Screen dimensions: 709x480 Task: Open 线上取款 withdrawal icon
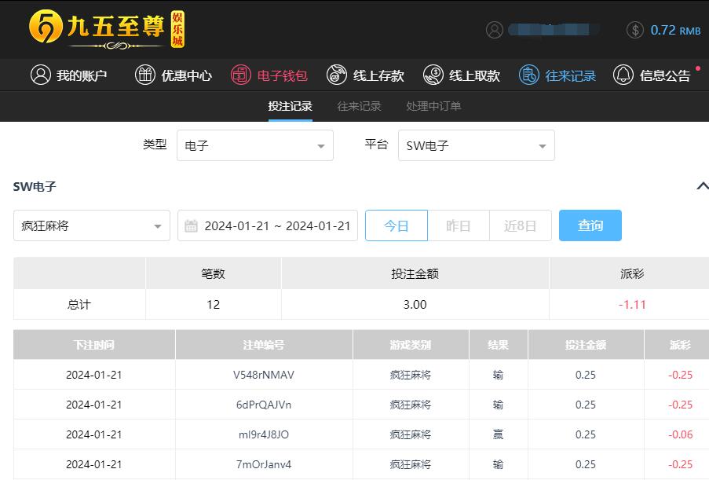[433, 75]
